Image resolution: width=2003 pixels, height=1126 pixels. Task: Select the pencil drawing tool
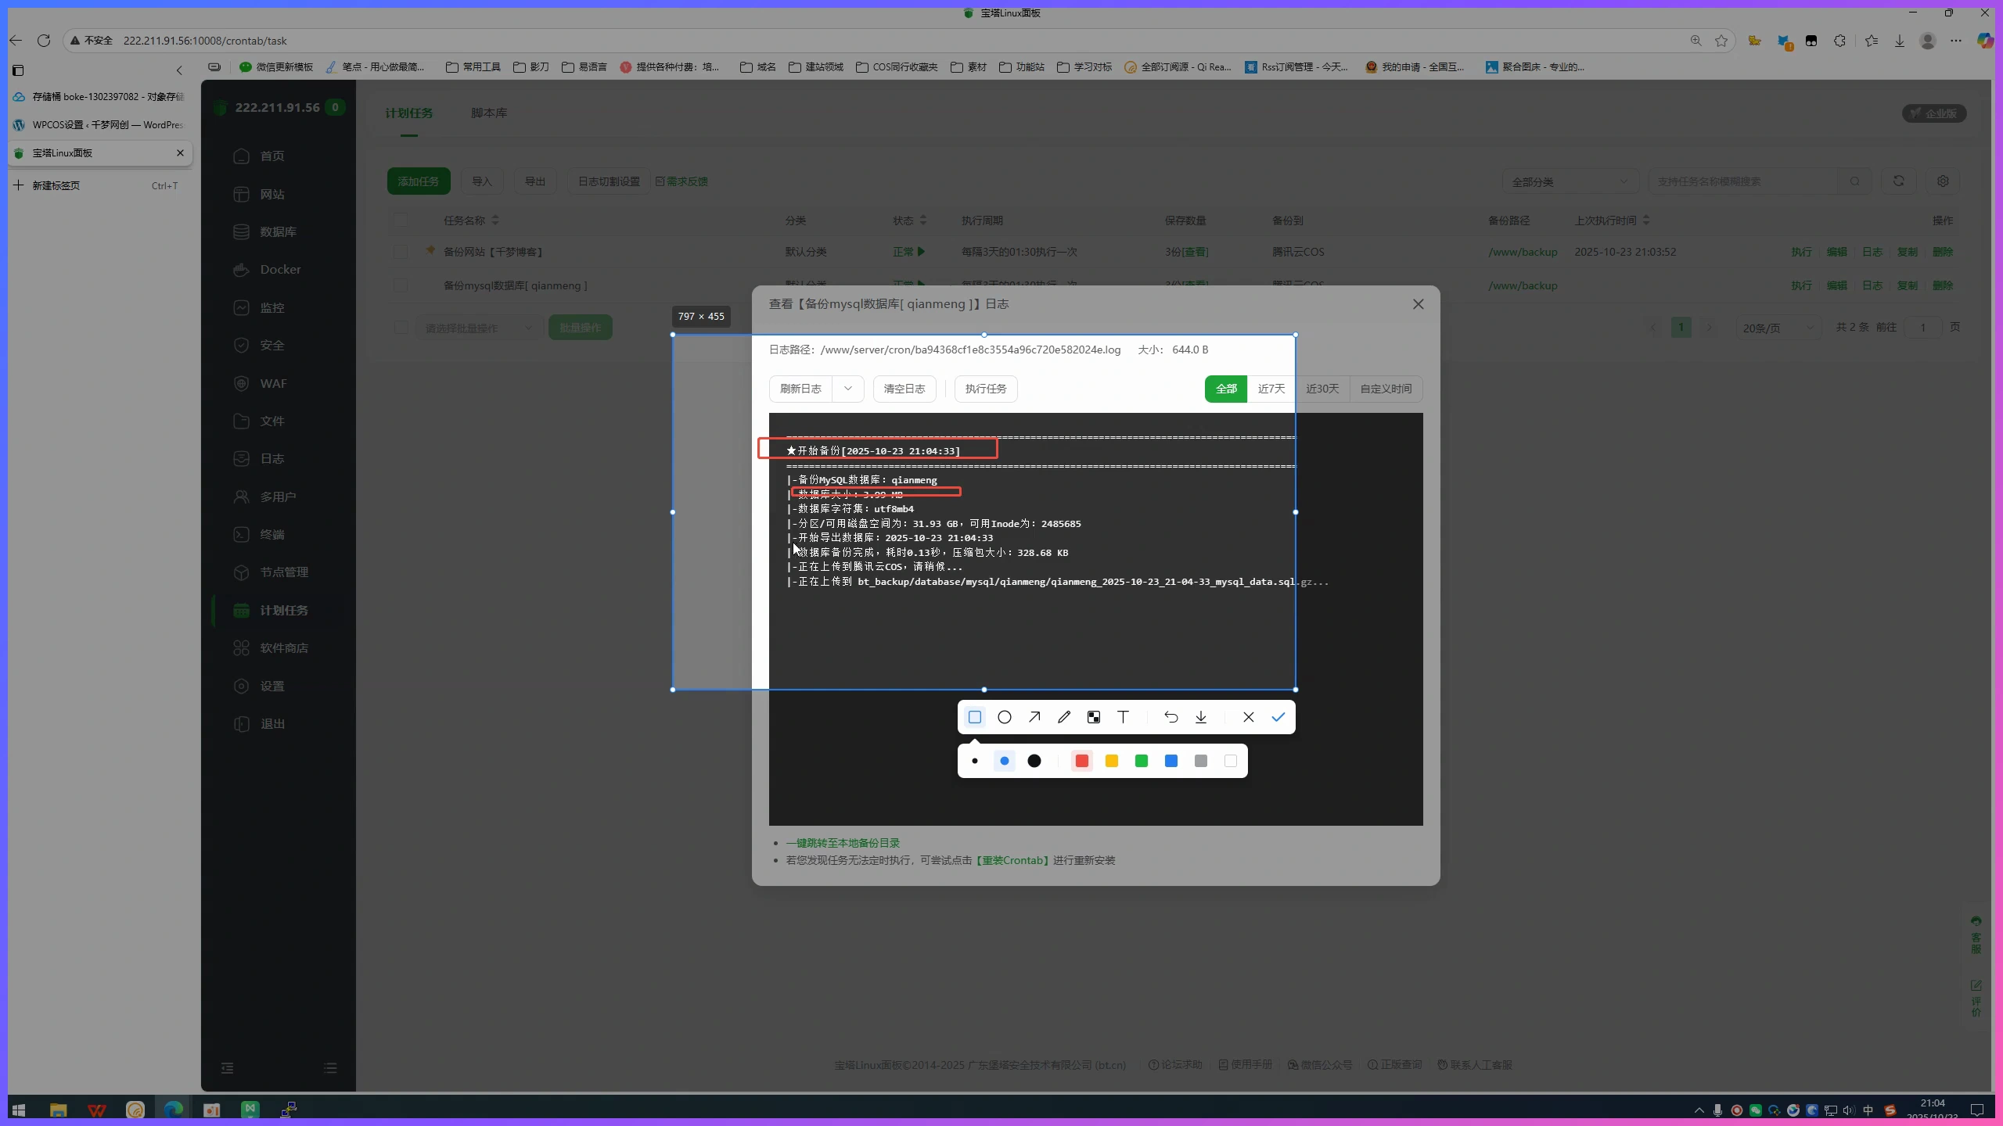pos(1064,717)
